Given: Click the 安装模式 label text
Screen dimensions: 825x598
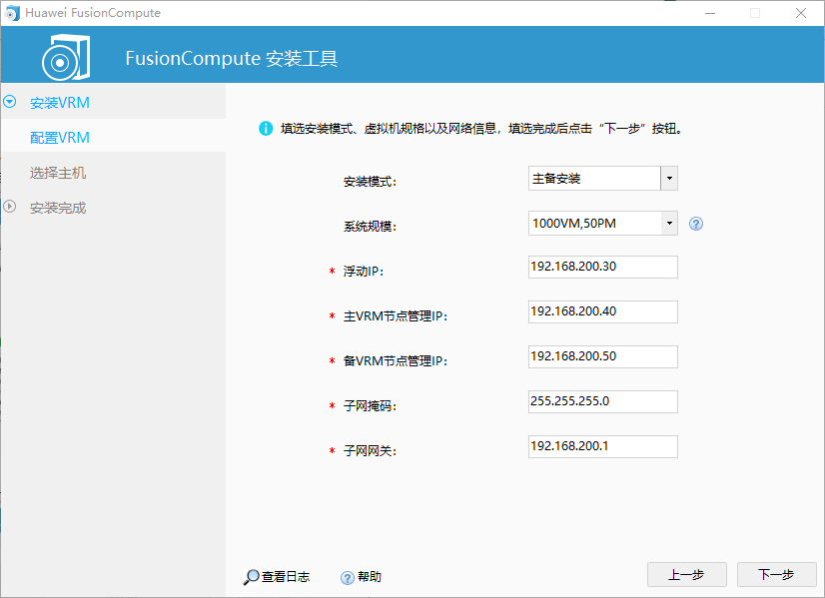Looking at the screenshot, I should [370, 182].
